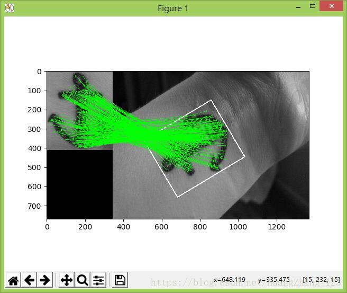This screenshot has width=347, height=293.
Task: Click the x-axis tick label 800
Action: [x=200, y=227]
